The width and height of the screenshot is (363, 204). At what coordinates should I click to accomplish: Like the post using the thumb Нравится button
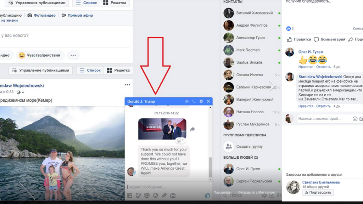pos(299,39)
